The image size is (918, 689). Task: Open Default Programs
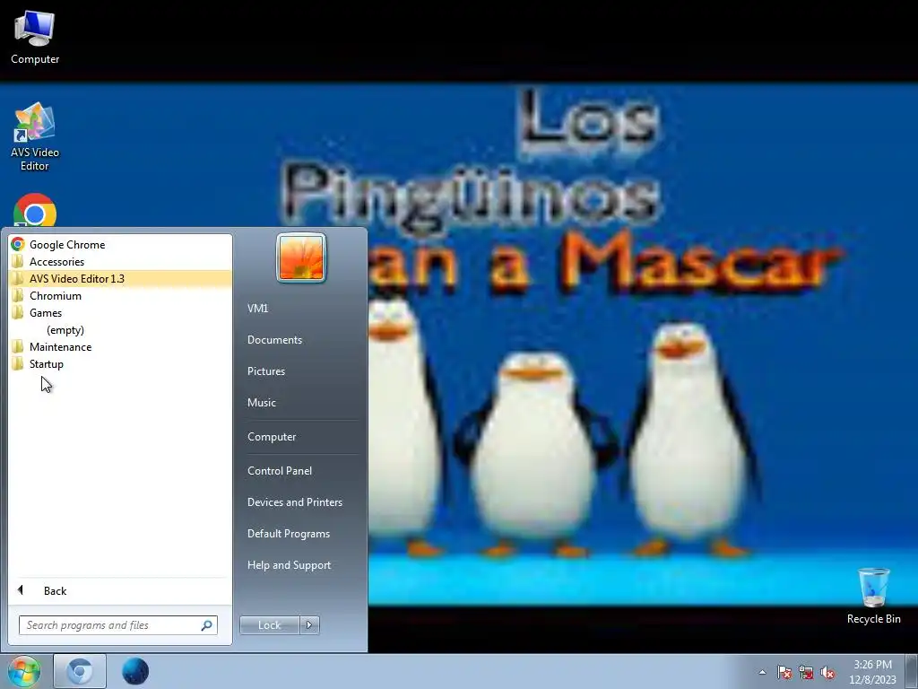289,534
